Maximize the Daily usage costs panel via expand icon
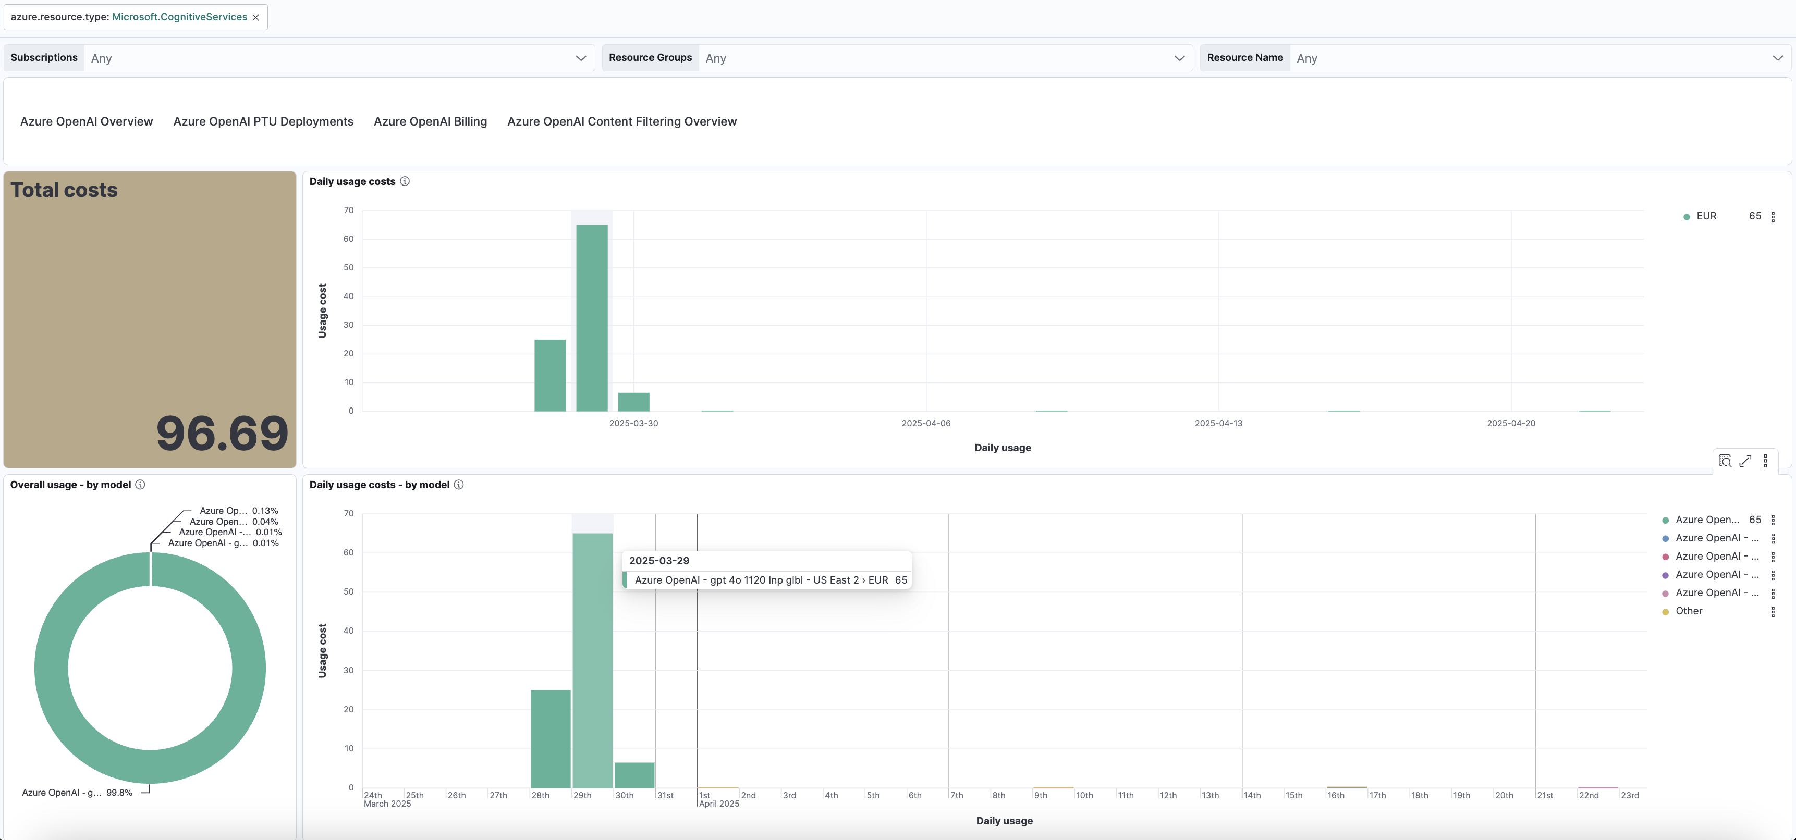Viewport: 1796px width, 840px height. (1745, 461)
